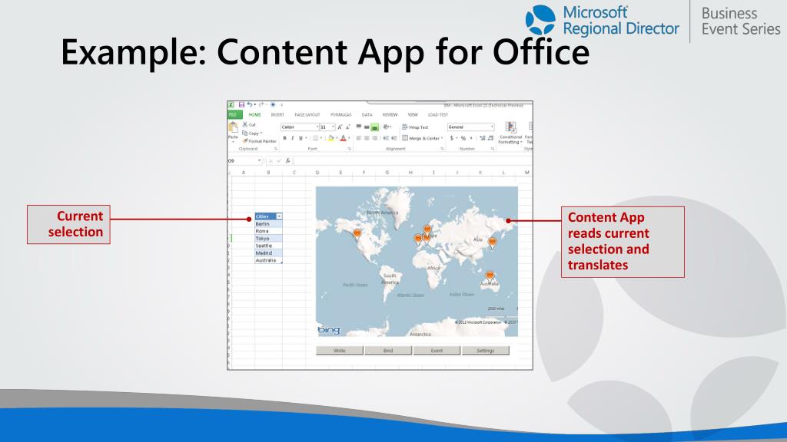
Task: Click the Percent Style icon
Action: tap(463, 138)
